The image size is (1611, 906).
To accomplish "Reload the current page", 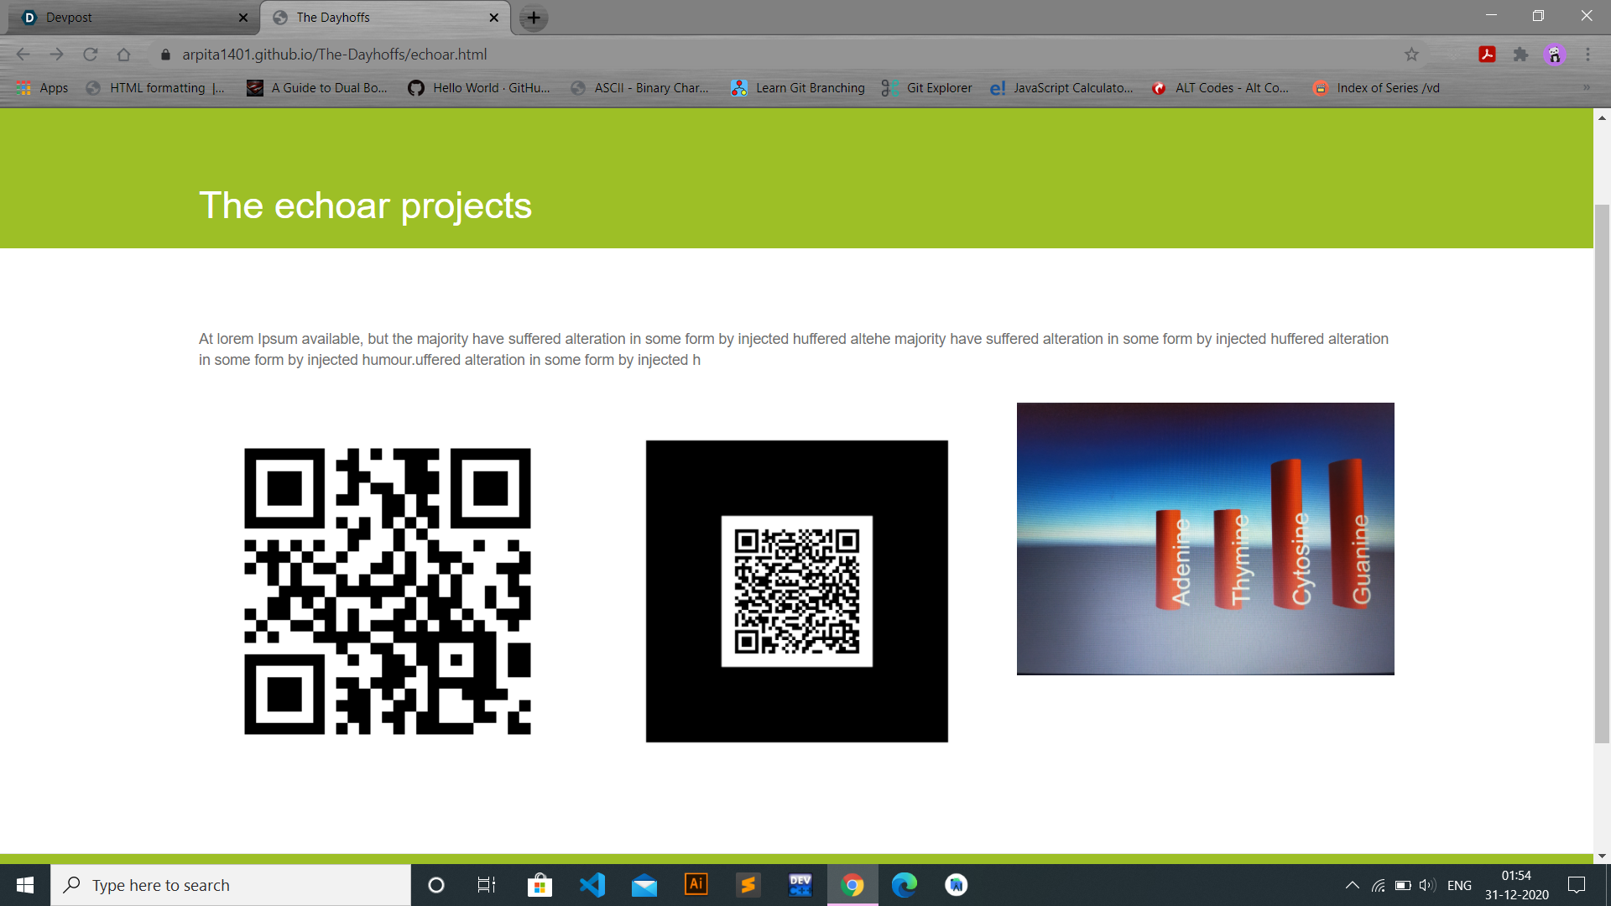I will point(91,55).
